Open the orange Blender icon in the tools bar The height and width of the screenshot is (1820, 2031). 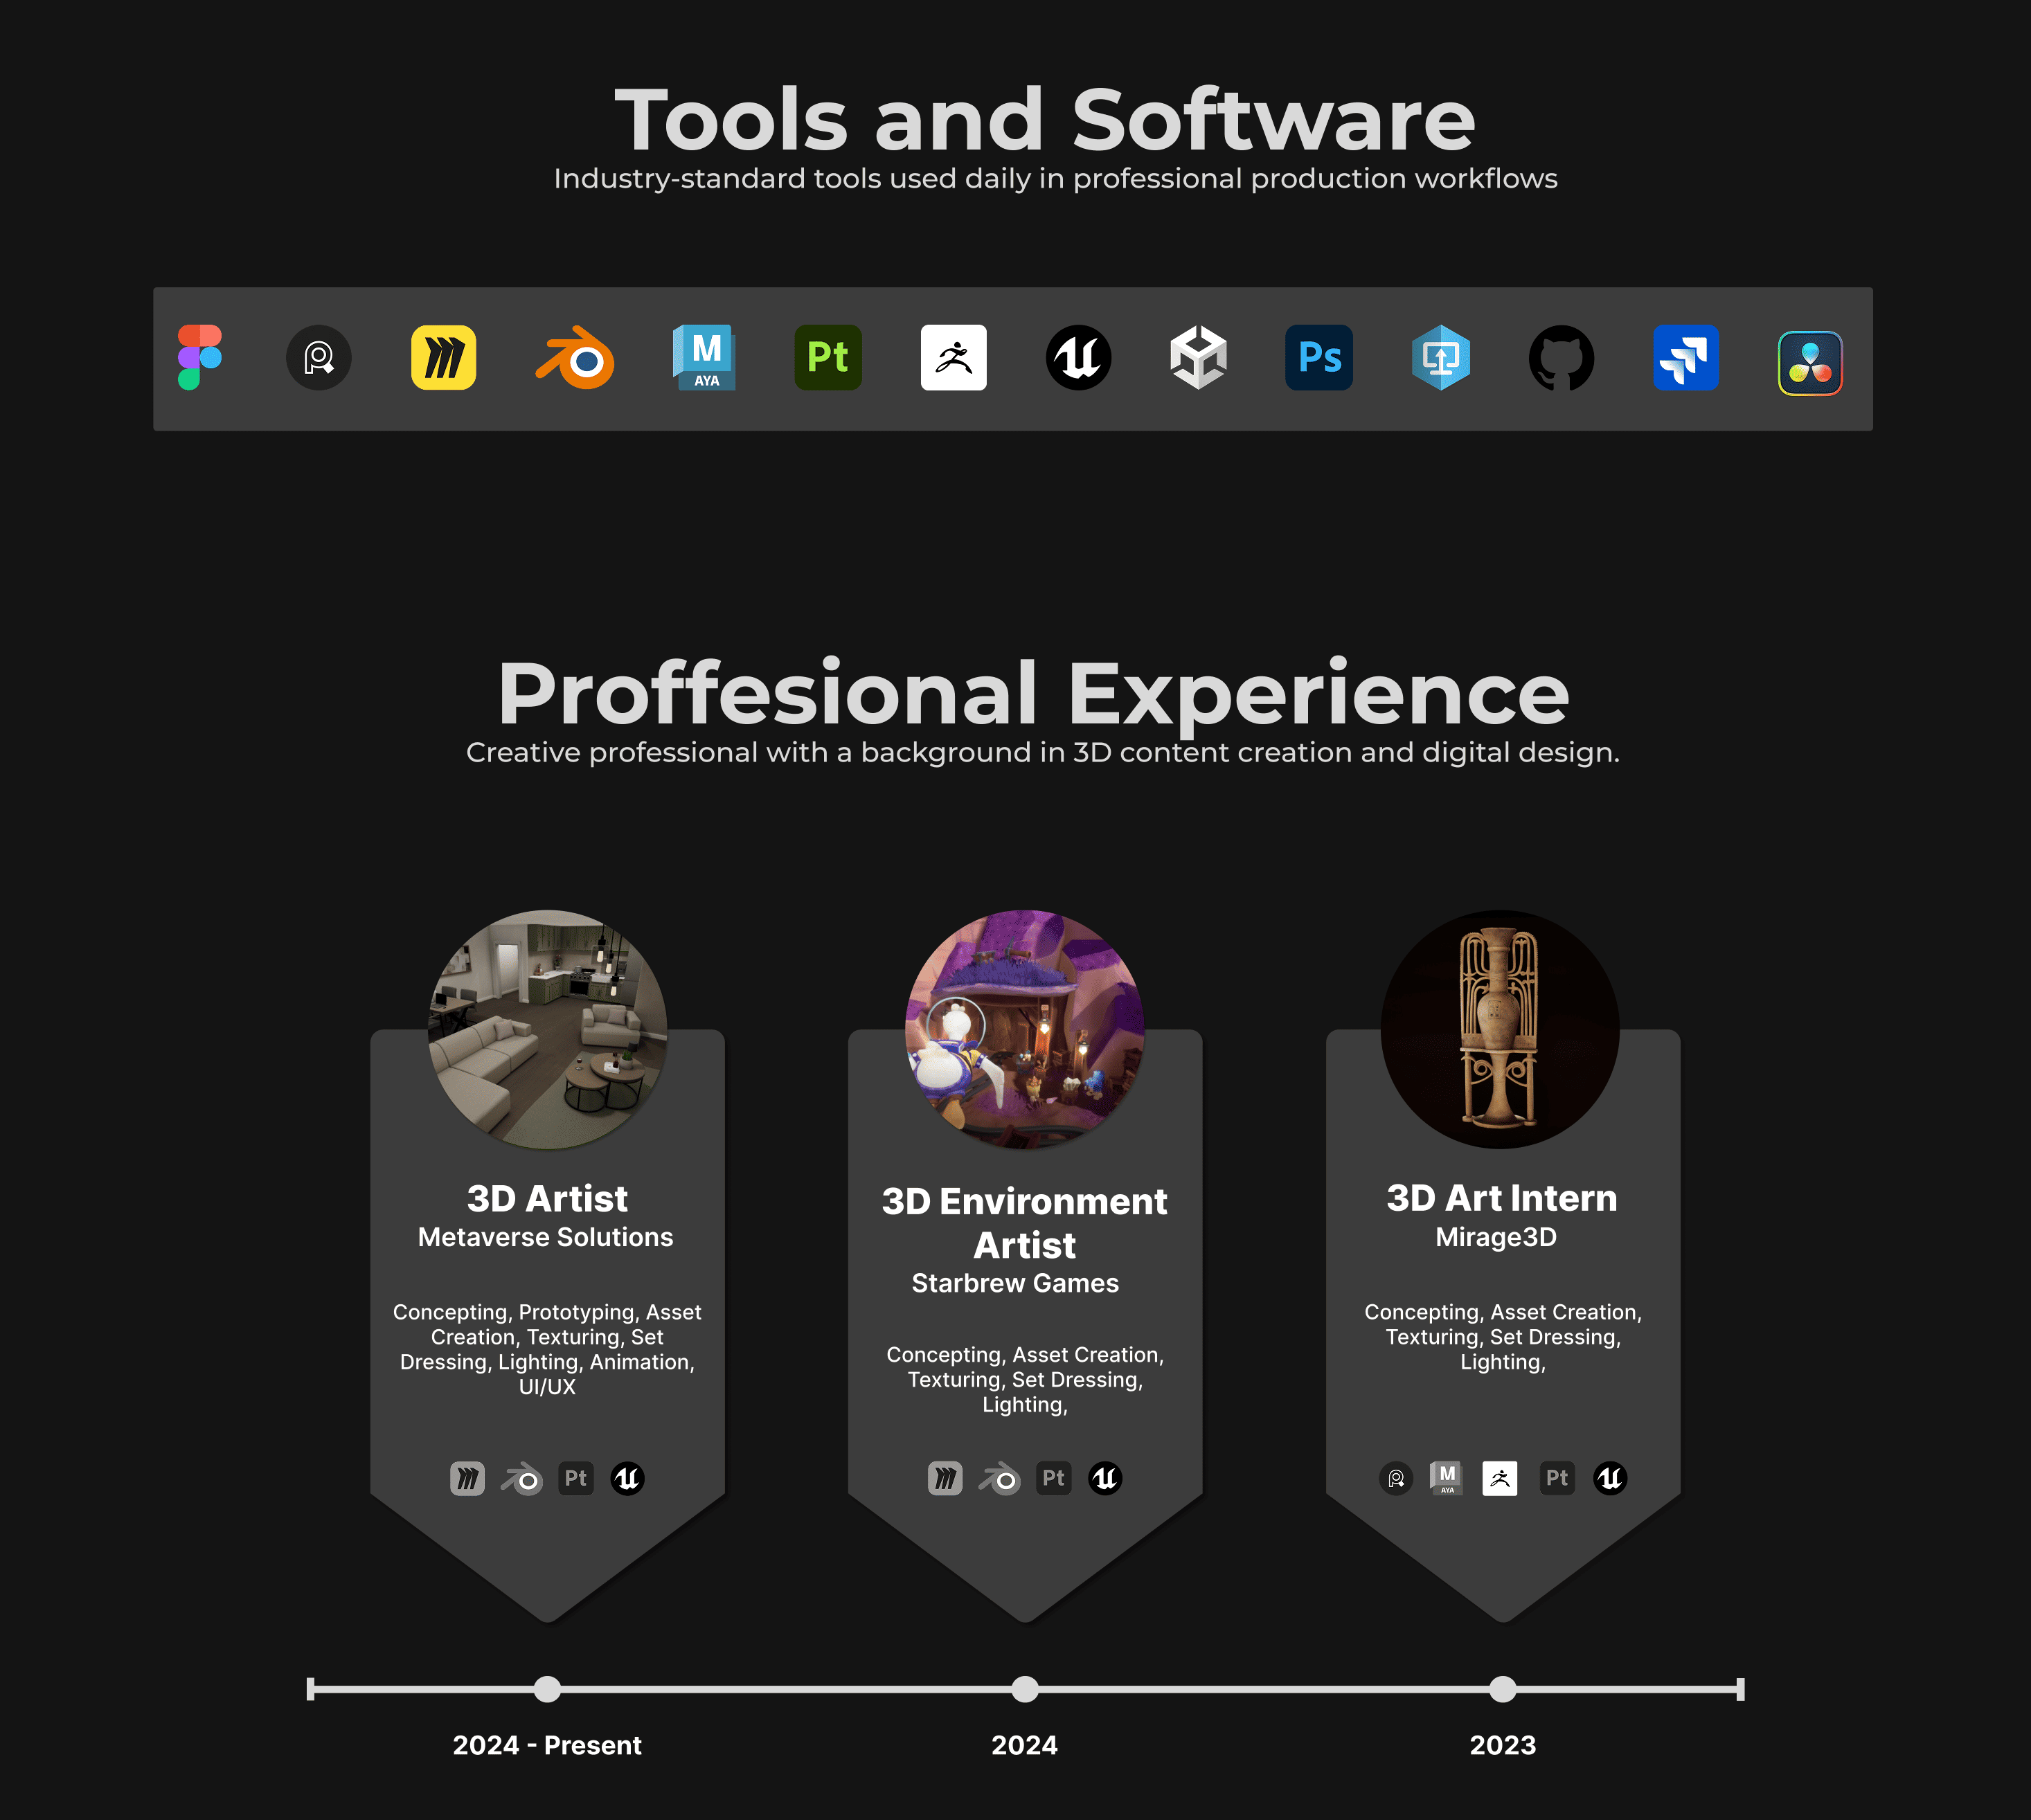pyautogui.click(x=575, y=357)
